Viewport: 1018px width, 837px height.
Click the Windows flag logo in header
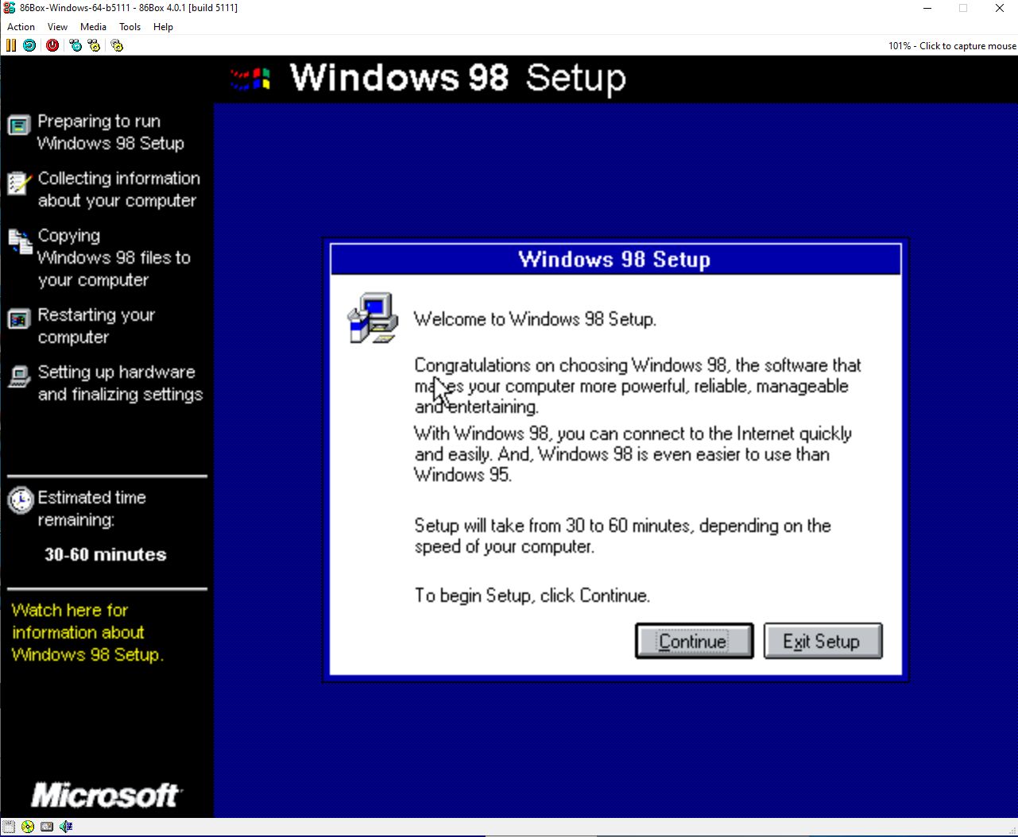250,79
